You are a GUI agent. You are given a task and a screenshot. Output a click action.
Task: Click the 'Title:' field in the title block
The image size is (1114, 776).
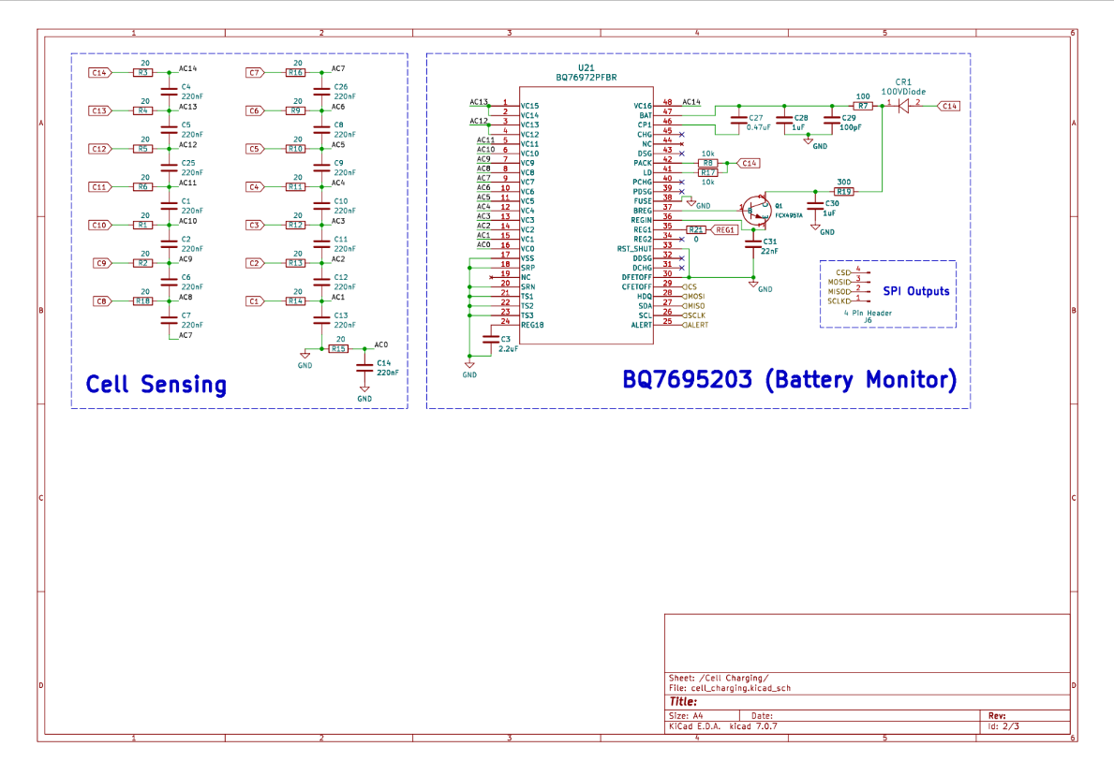pos(683,701)
